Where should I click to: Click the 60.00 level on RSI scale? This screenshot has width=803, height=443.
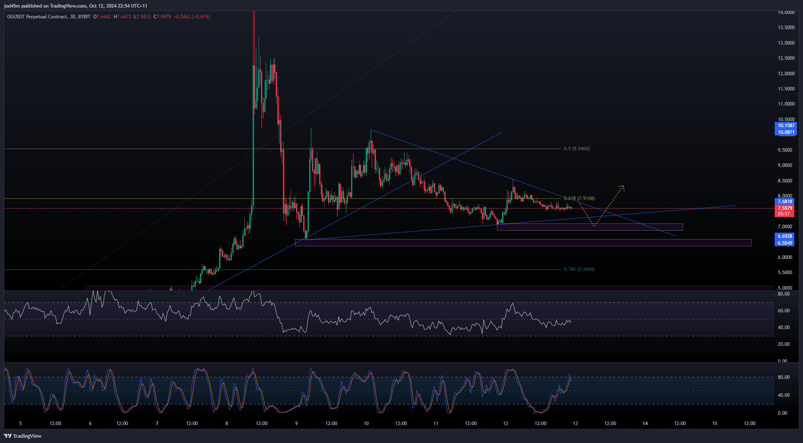(x=783, y=311)
